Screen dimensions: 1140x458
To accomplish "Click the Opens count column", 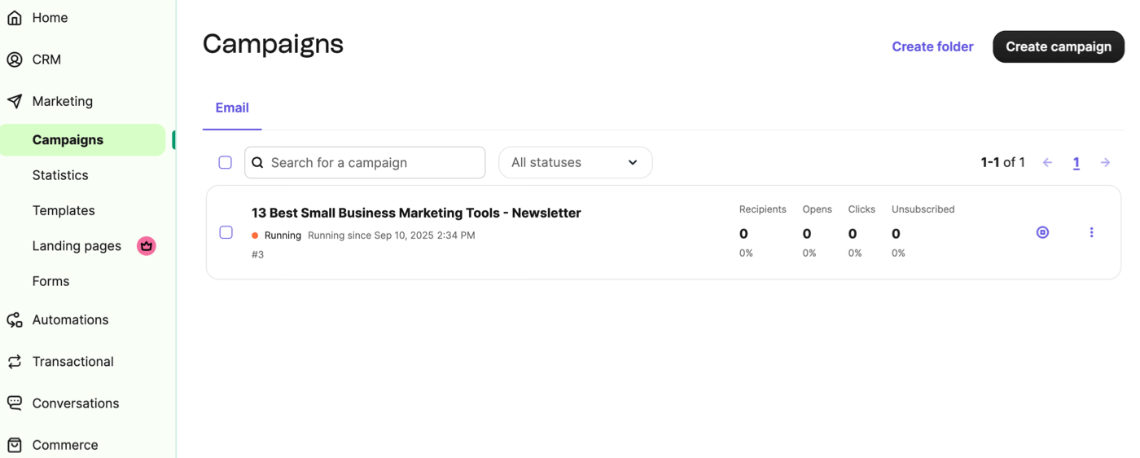I will coord(817,231).
